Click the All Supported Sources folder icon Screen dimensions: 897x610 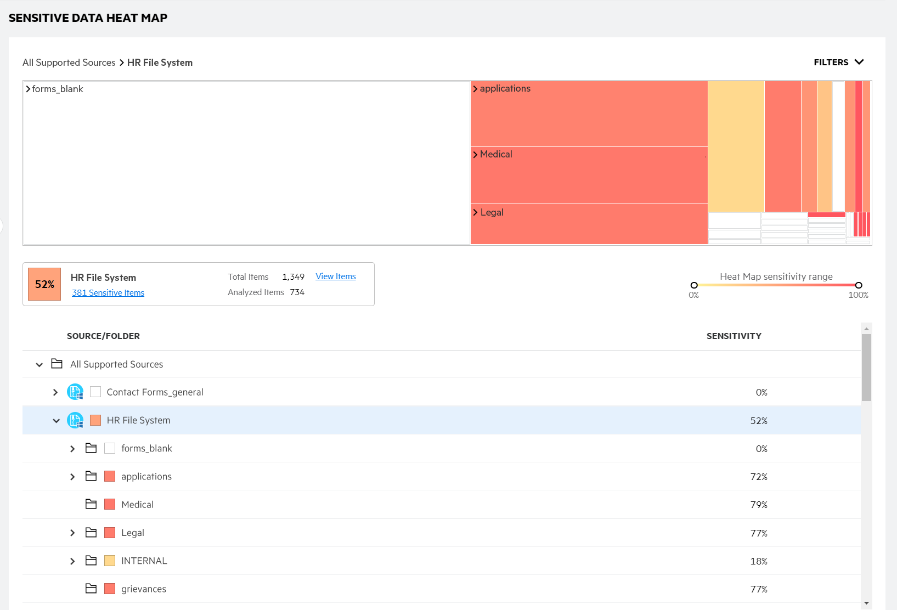pyautogui.click(x=57, y=364)
